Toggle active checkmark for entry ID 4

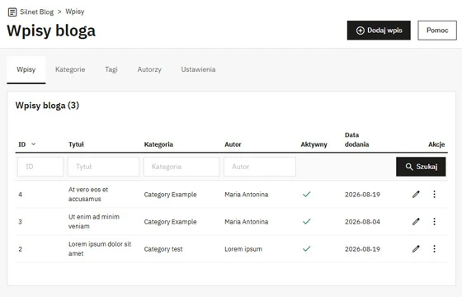point(307,194)
